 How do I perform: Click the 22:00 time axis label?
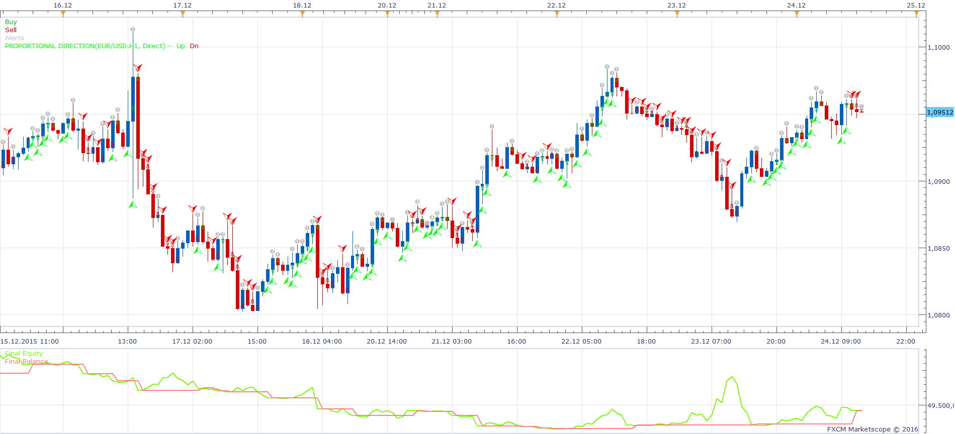906,342
